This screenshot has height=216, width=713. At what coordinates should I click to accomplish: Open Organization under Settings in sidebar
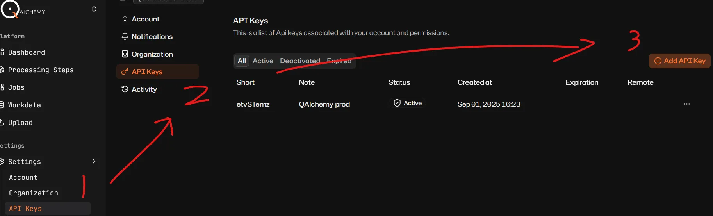click(34, 193)
